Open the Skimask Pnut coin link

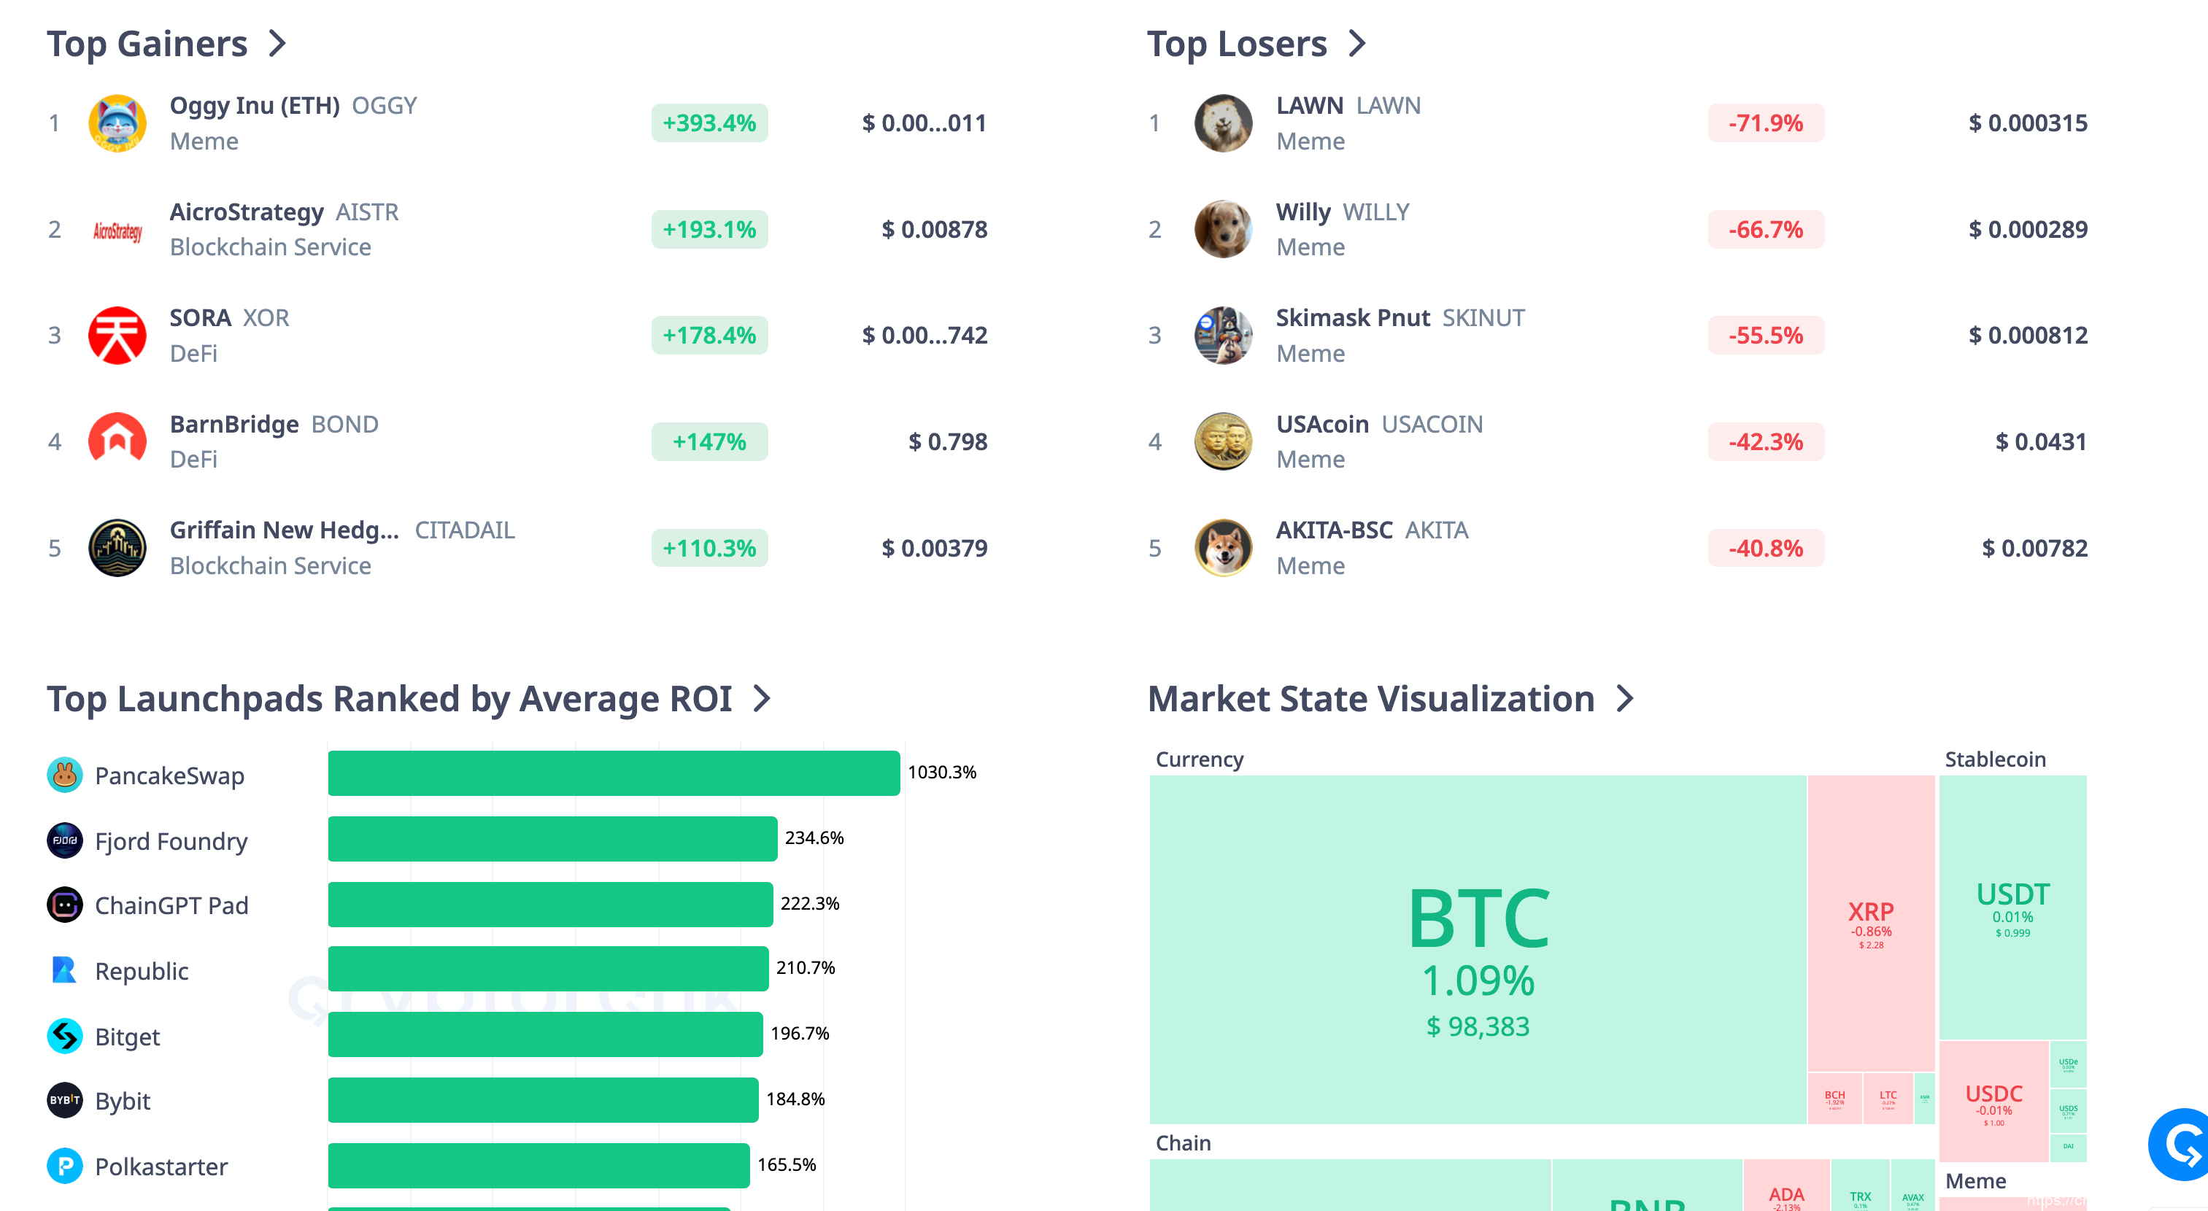coord(1351,318)
